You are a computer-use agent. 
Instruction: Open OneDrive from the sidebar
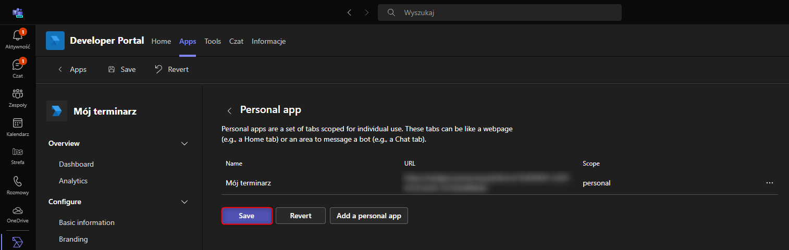[17, 214]
